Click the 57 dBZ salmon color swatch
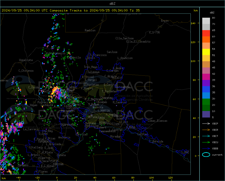Image resolution: width=225 pixels, height=181 pixels. click(206, 46)
